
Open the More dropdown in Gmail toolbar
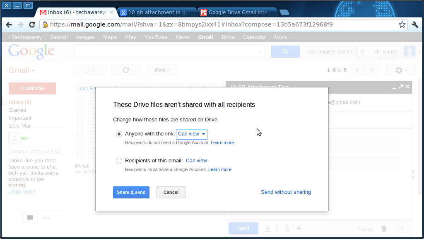(x=162, y=70)
